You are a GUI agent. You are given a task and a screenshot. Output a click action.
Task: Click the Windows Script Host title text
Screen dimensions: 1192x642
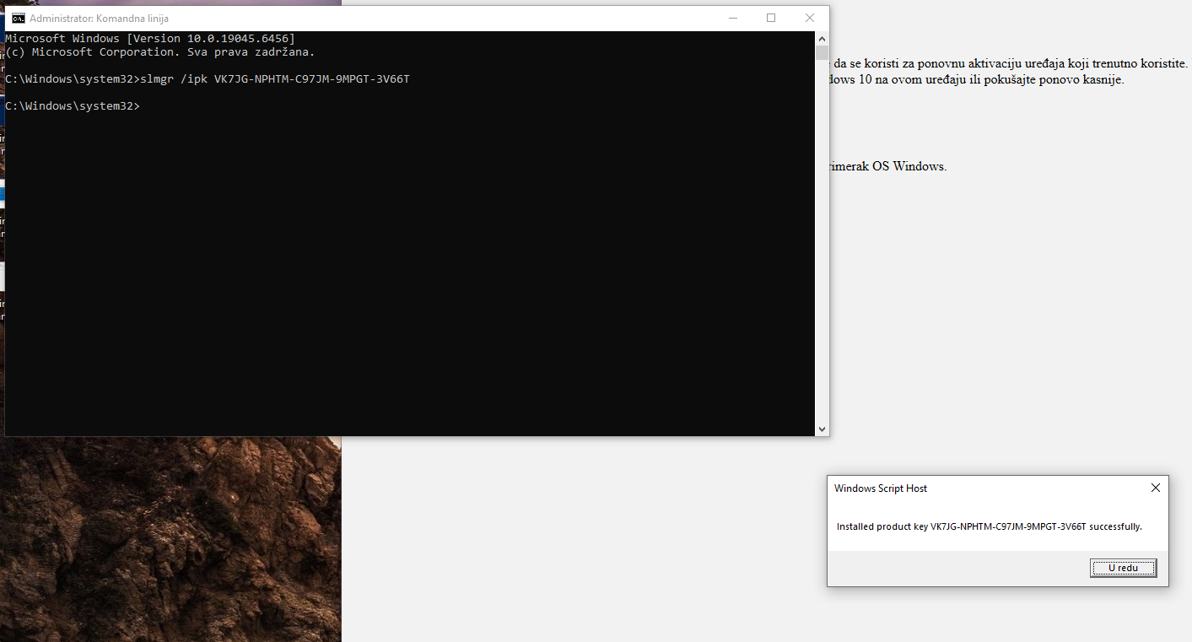tap(881, 488)
